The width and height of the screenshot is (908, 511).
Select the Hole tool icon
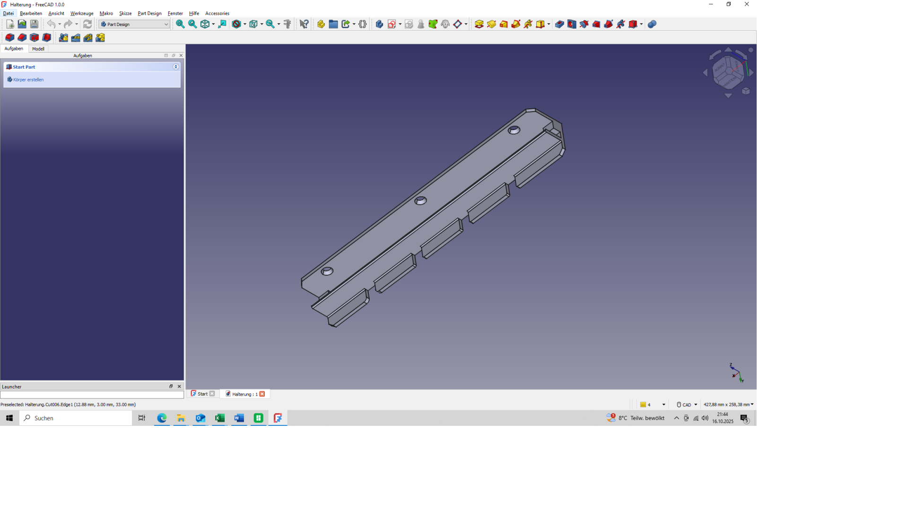pos(572,24)
